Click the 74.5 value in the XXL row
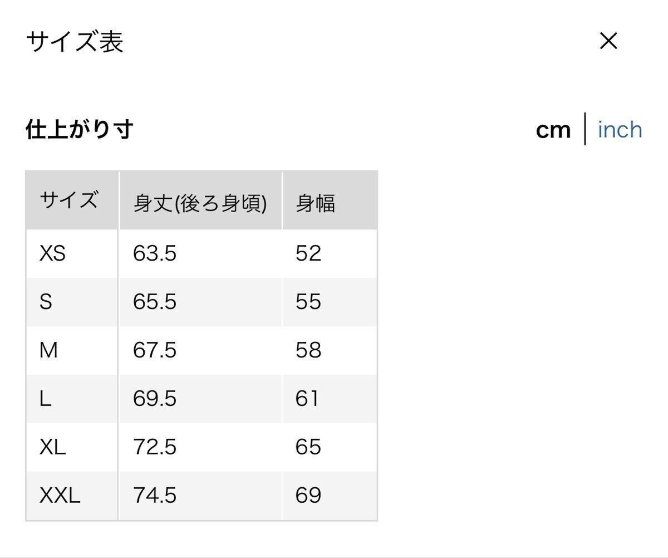668x558 pixels. pyautogui.click(x=155, y=495)
